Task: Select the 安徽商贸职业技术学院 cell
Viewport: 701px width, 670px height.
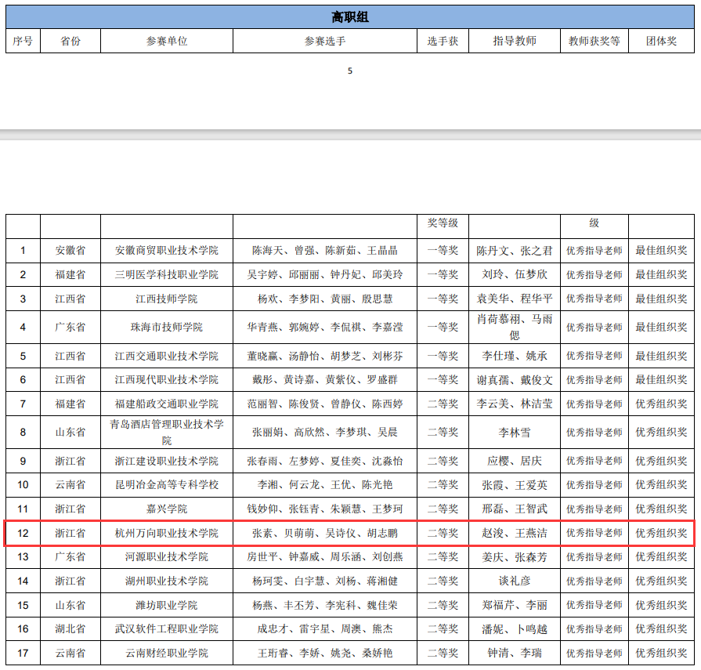Action: 167,251
